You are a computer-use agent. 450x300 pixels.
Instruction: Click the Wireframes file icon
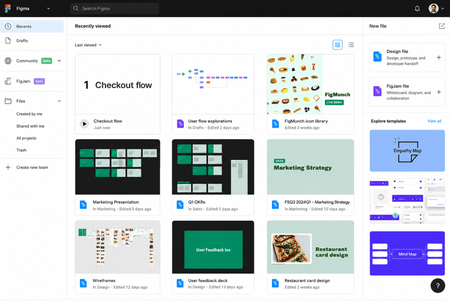[x=83, y=283]
